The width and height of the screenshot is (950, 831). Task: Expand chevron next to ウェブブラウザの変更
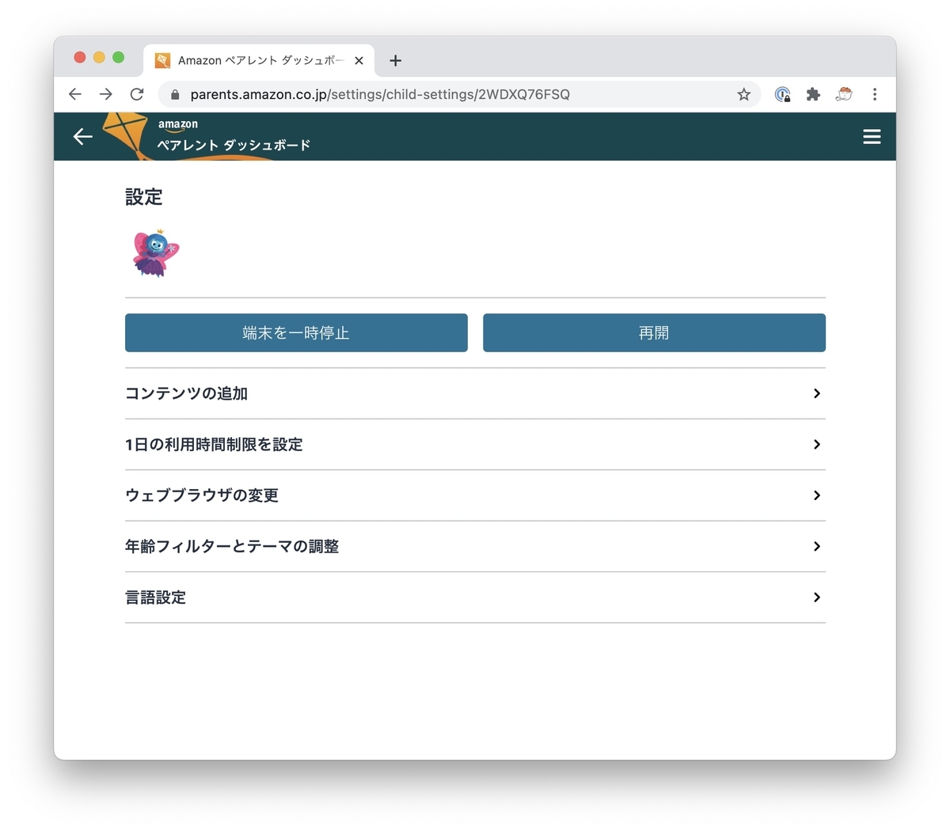[817, 495]
